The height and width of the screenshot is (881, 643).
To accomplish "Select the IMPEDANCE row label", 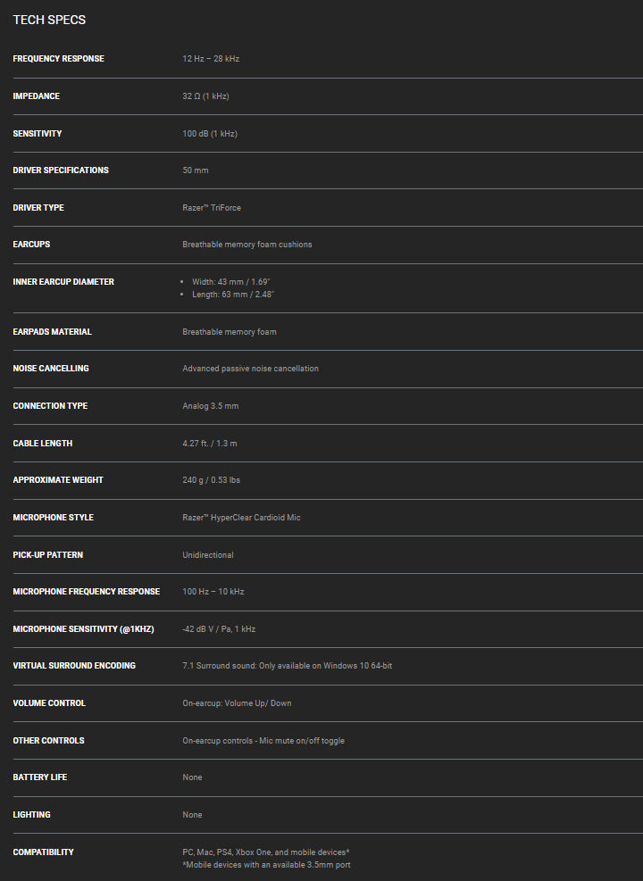I will (x=36, y=96).
